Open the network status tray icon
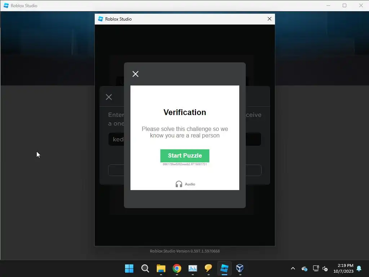369x277 pixels. (x=316, y=268)
